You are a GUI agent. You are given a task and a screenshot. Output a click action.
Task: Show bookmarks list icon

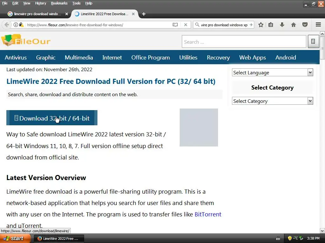[271, 25]
